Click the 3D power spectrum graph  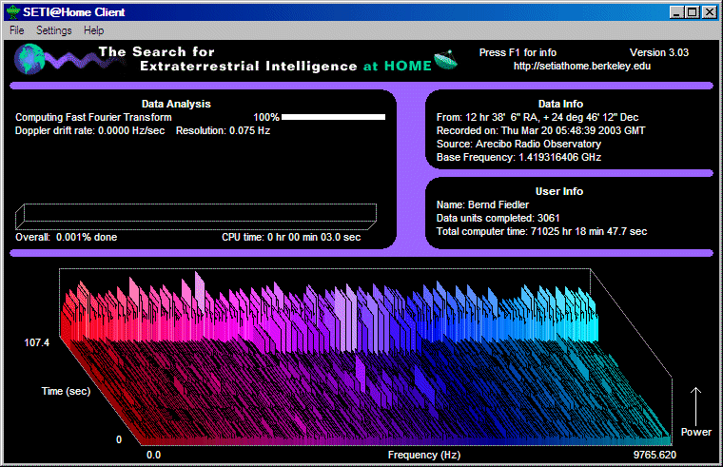pos(365,358)
